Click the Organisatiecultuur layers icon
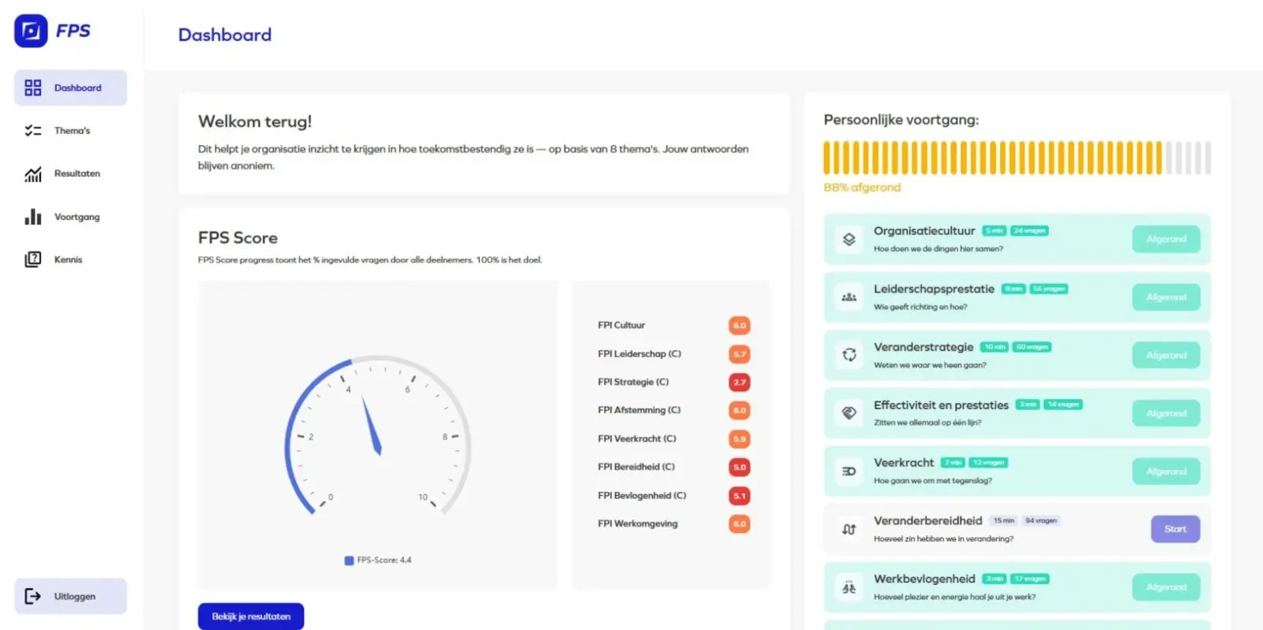The image size is (1263, 630). (849, 239)
